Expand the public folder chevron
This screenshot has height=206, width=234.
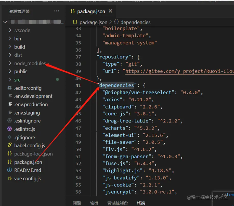point(10,71)
